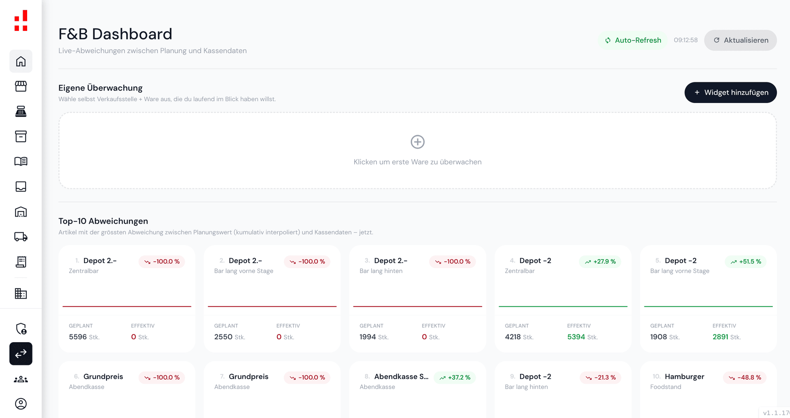Open the cash register icon

21,111
